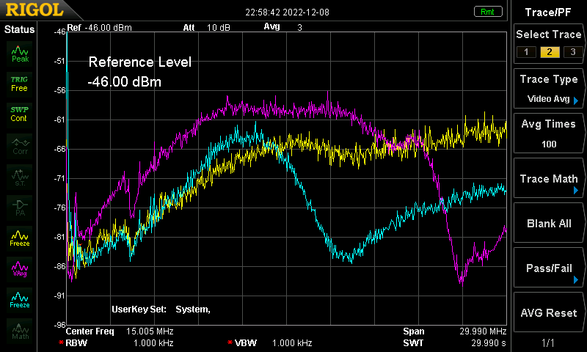Click the SWP Cont sweep icon
Image resolution: width=587 pixels, height=352 pixels.
point(20,114)
